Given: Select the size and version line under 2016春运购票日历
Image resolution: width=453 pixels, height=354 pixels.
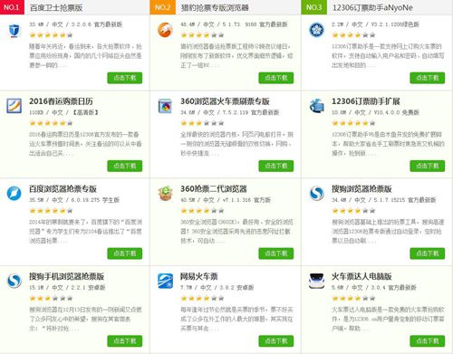Looking at the screenshot, I should pyautogui.click(x=64, y=112).
